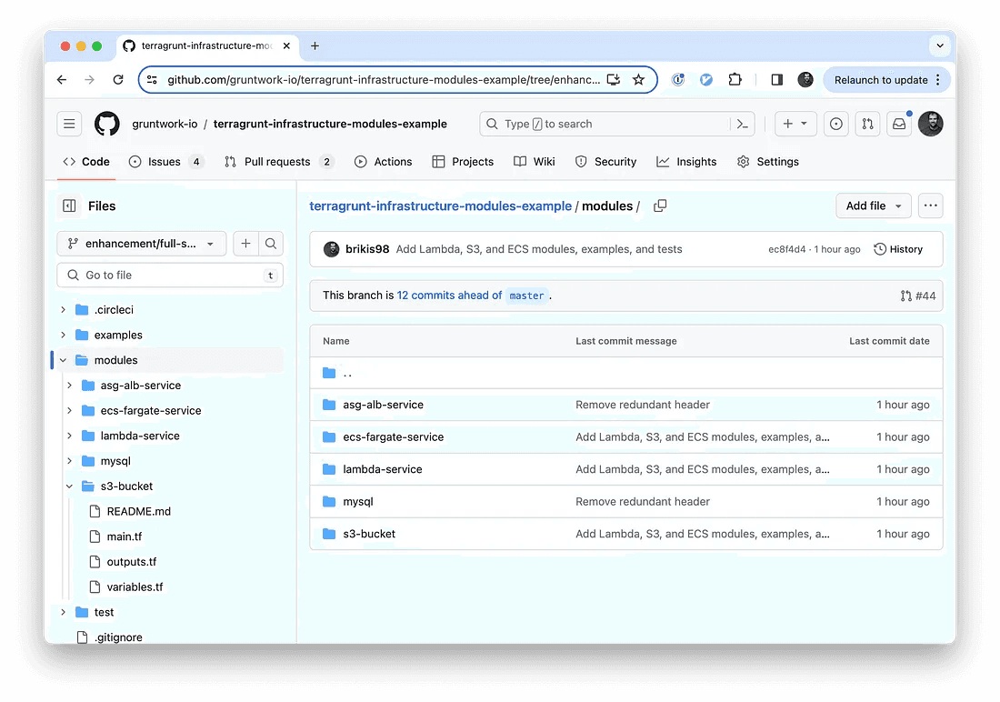
Task: Open the command palette icon in search
Action: tap(742, 124)
